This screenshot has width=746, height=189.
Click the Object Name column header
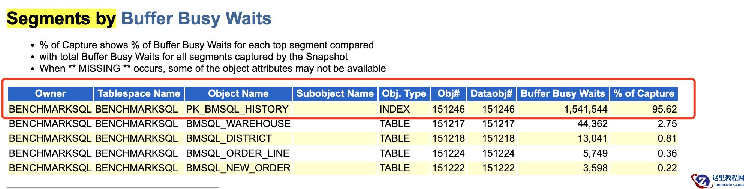coord(238,94)
